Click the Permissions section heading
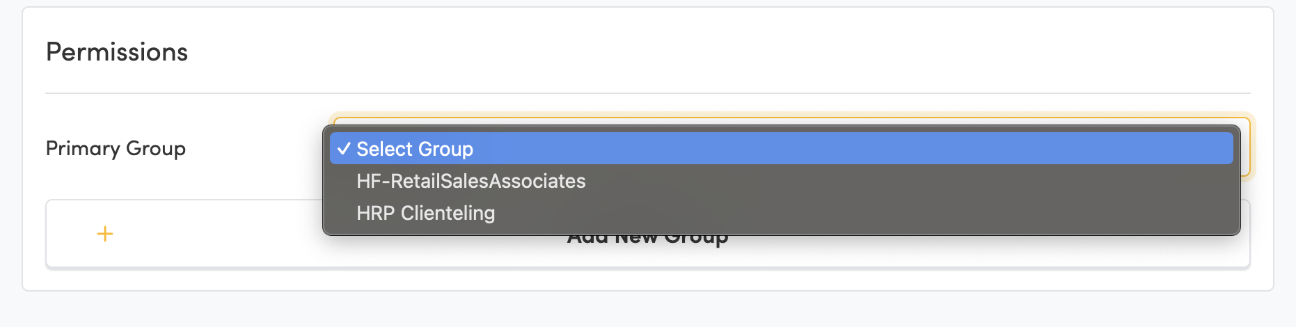Viewport: 1296px width, 327px height. click(117, 52)
